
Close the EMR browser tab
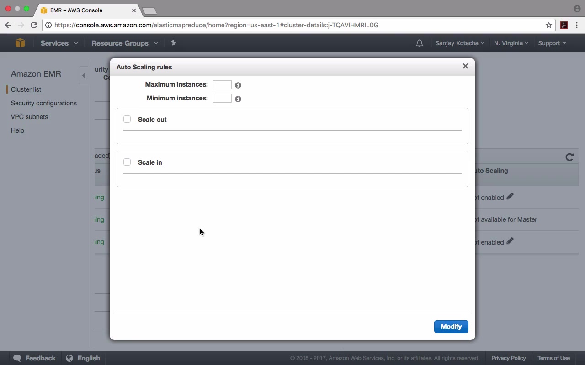[x=134, y=10]
